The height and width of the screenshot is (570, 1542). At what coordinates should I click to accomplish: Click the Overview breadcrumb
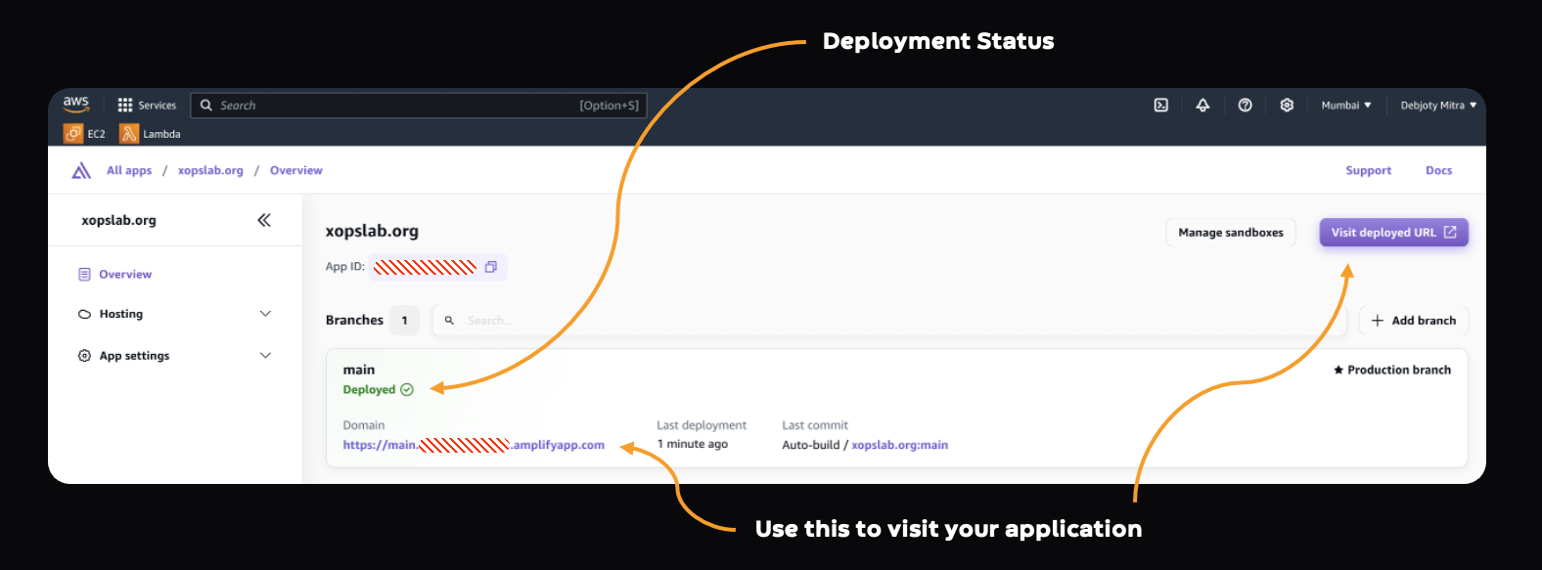(x=296, y=170)
